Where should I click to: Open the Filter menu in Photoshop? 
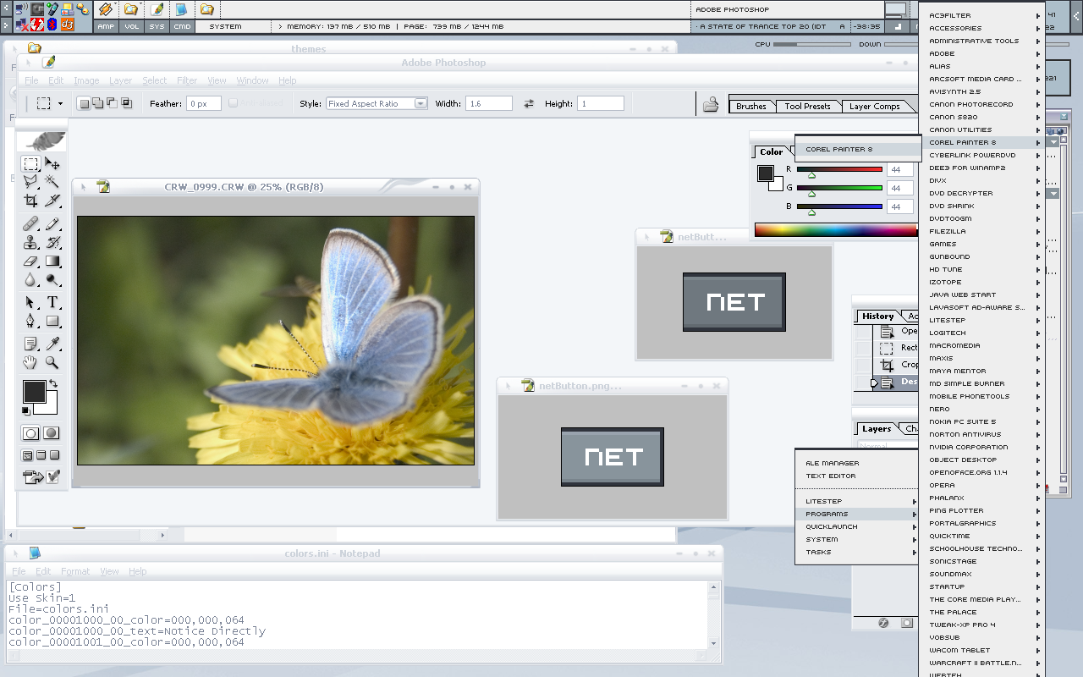pyautogui.click(x=187, y=80)
